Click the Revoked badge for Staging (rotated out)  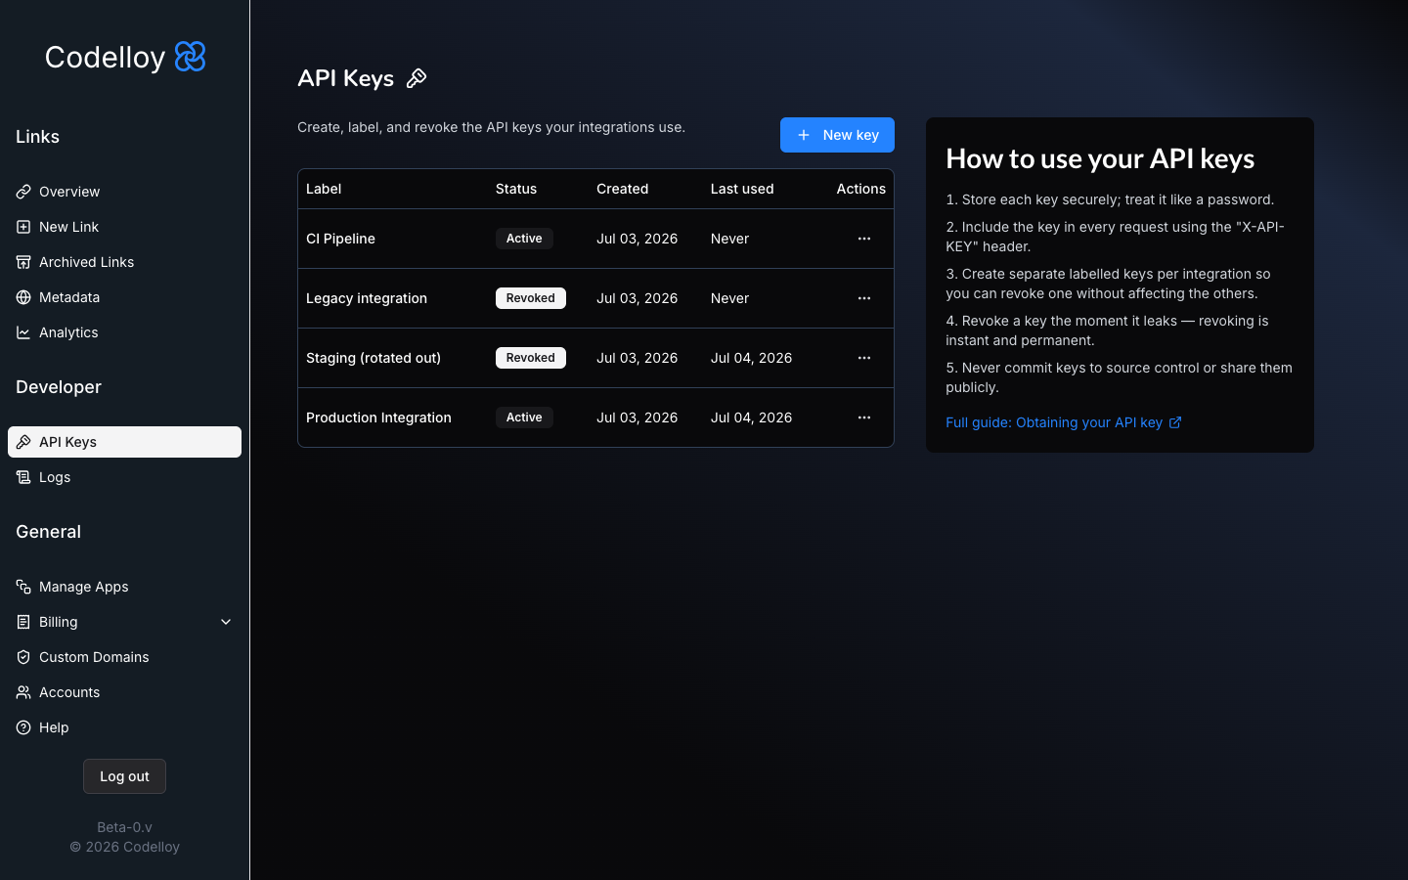coord(531,358)
